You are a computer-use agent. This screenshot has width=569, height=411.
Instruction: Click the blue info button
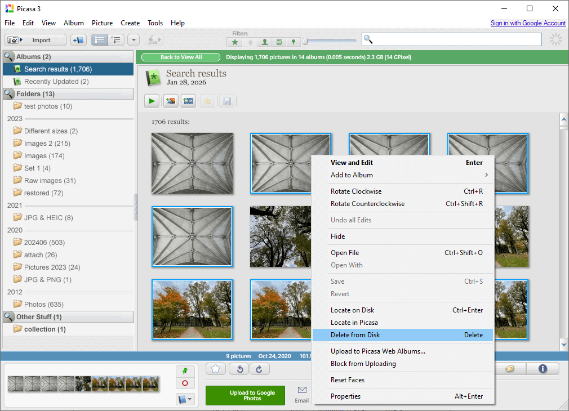[x=543, y=369]
